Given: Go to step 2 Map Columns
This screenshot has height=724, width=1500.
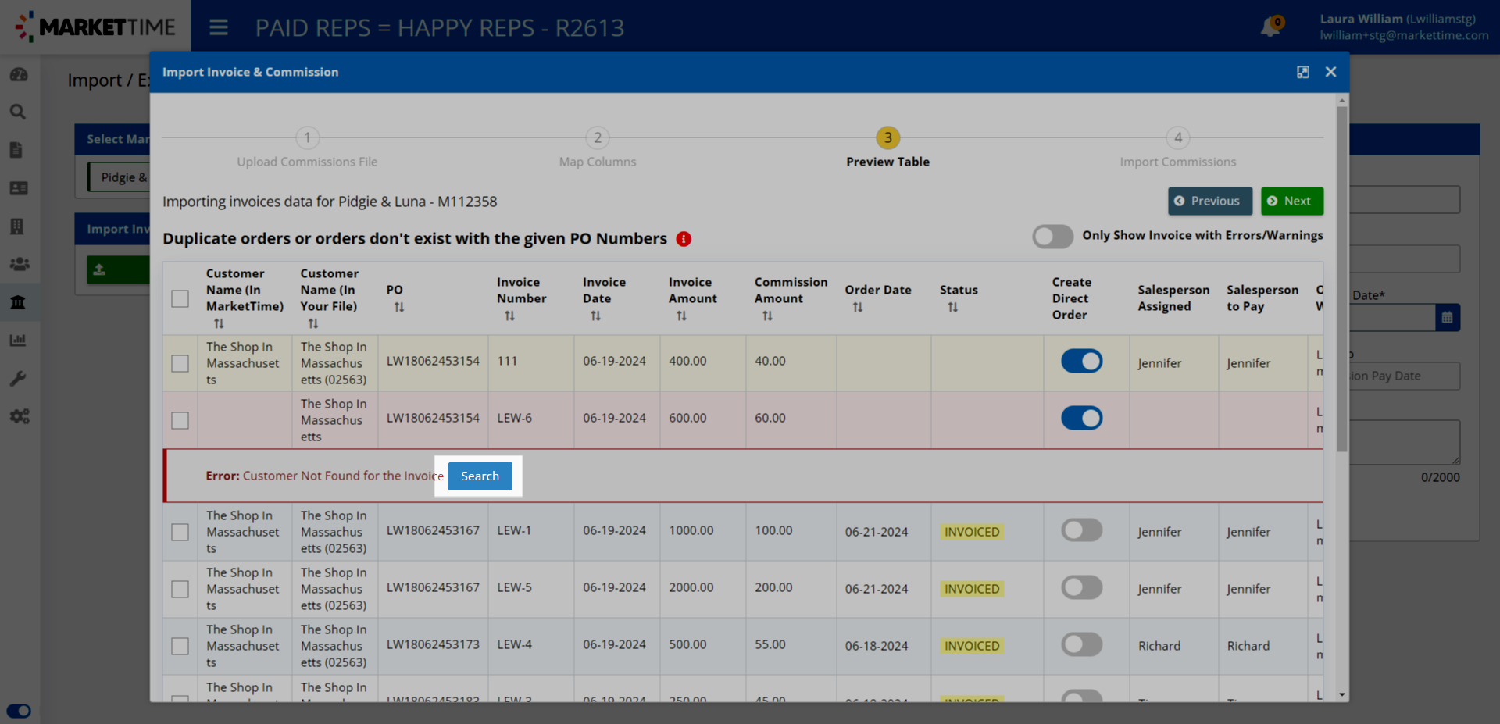Looking at the screenshot, I should [x=598, y=138].
